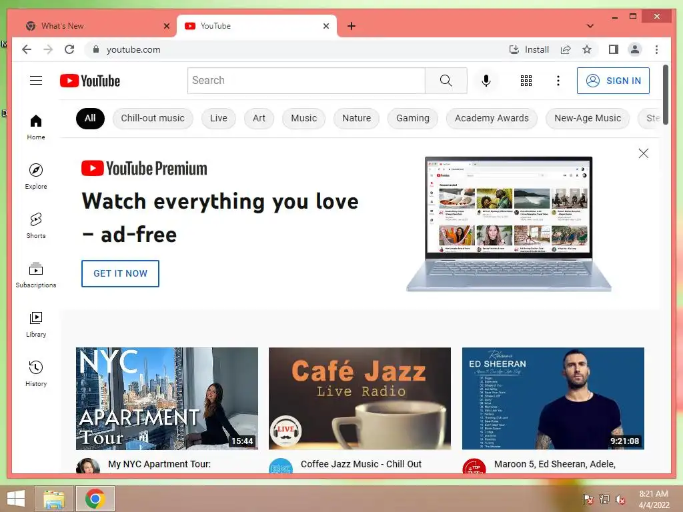Click the Maroon 5 video channel avatar
The width and height of the screenshot is (683, 512).
[x=474, y=466]
